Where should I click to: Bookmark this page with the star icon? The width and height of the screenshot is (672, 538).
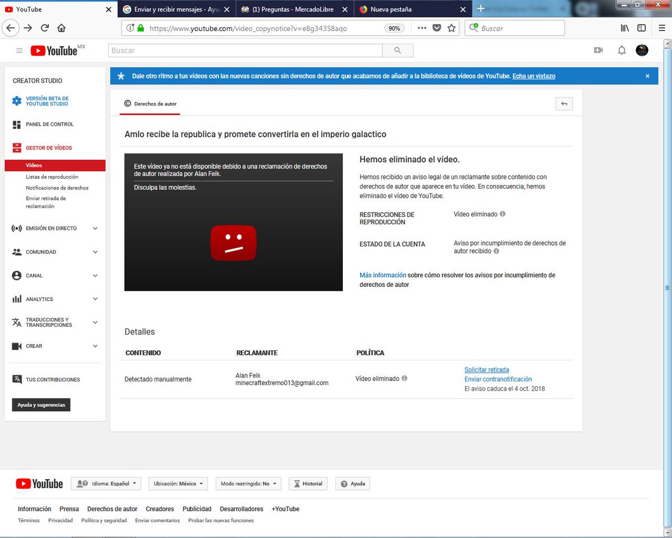[x=451, y=28]
